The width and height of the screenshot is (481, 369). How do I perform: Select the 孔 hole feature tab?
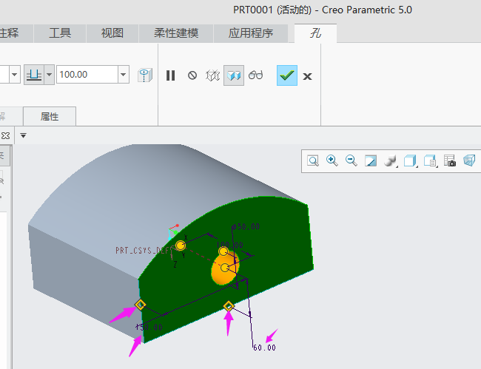(315, 33)
